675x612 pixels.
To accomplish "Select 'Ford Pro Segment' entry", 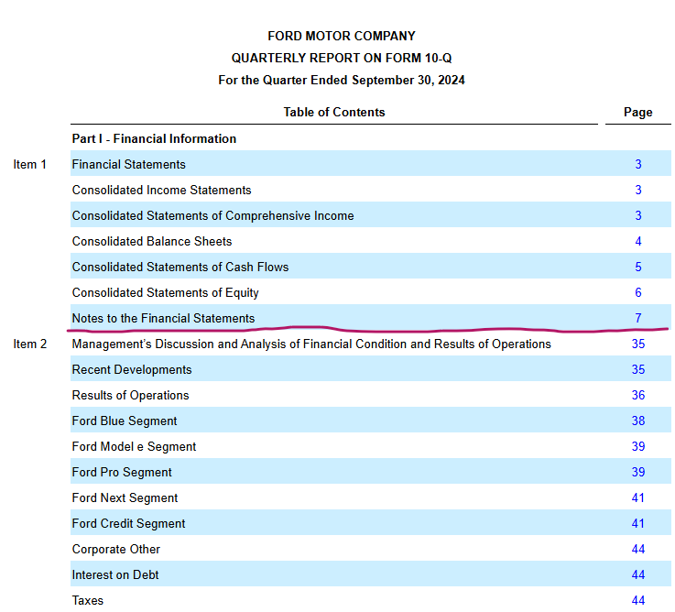I will point(122,473).
